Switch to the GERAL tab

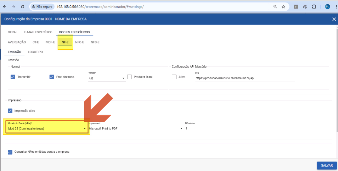13,32
